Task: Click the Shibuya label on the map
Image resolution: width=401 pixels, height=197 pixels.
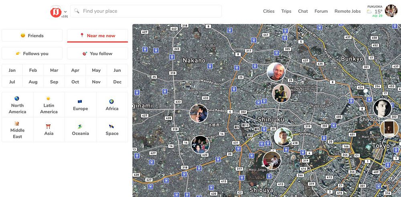Action: coord(261,190)
